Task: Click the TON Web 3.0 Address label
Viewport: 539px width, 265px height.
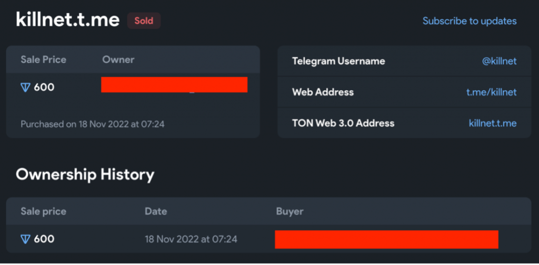Action: pyautogui.click(x=343, y=123)
